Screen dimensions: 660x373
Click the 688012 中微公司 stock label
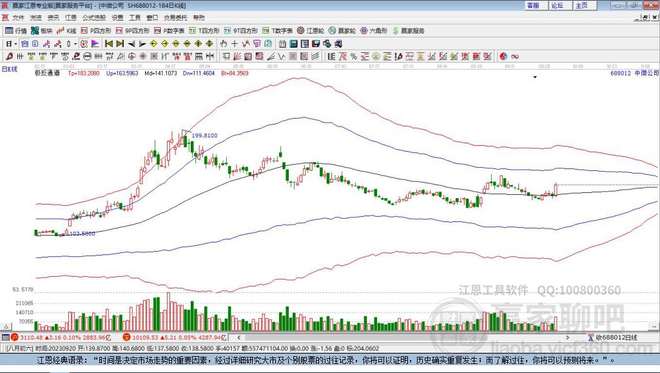pyautogui.click(x=634, y=73)
